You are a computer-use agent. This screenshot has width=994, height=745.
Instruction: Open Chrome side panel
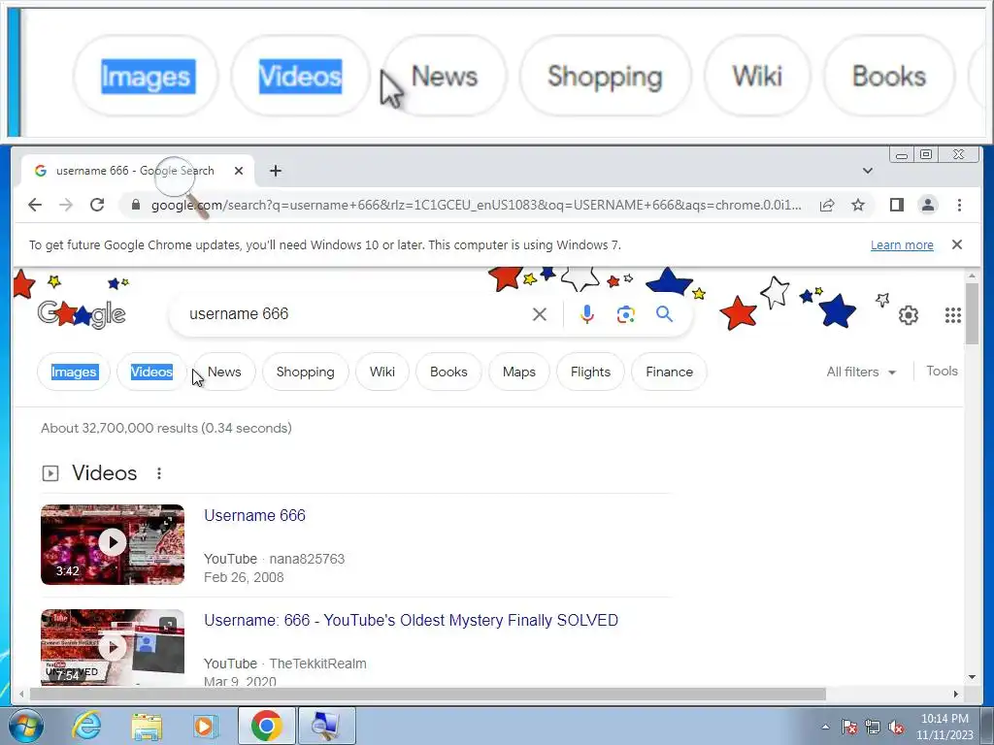pyautogui.click(x=896, y=205)
